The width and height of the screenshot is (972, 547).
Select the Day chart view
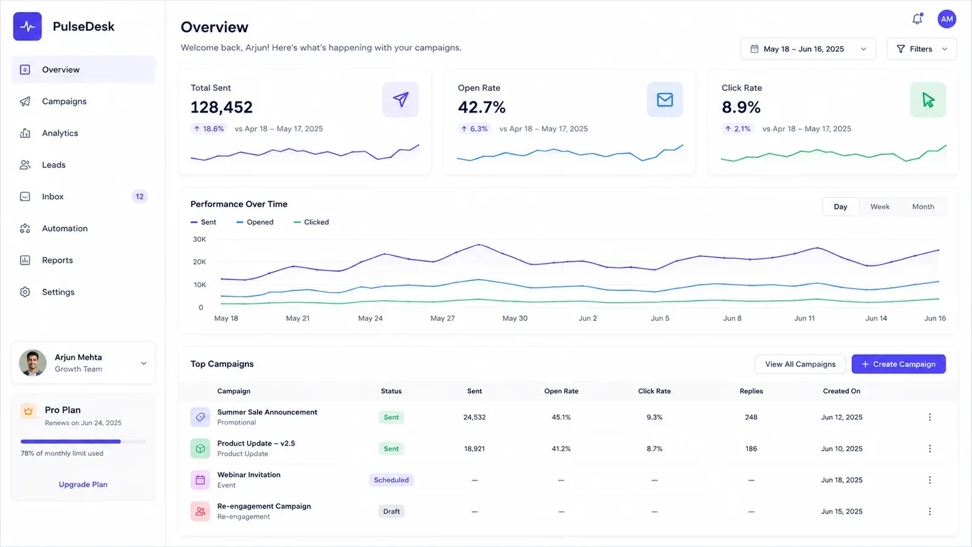pyautogui.click(x=840, y=207)
